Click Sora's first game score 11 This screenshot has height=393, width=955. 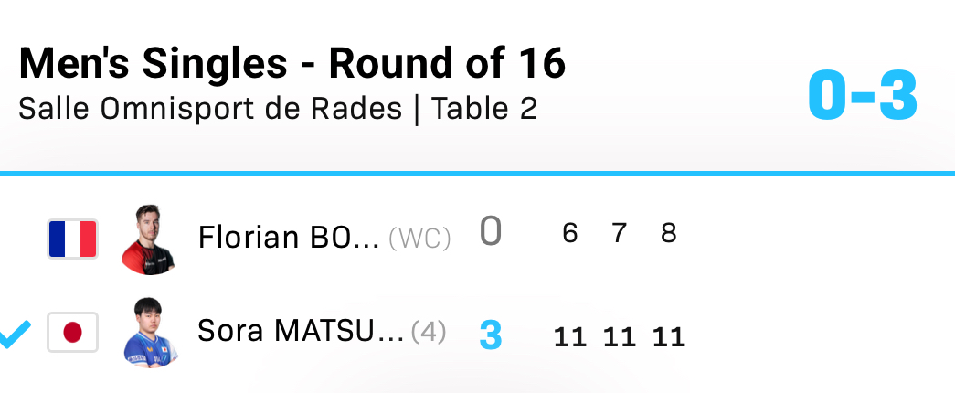(x=569, y=337)
